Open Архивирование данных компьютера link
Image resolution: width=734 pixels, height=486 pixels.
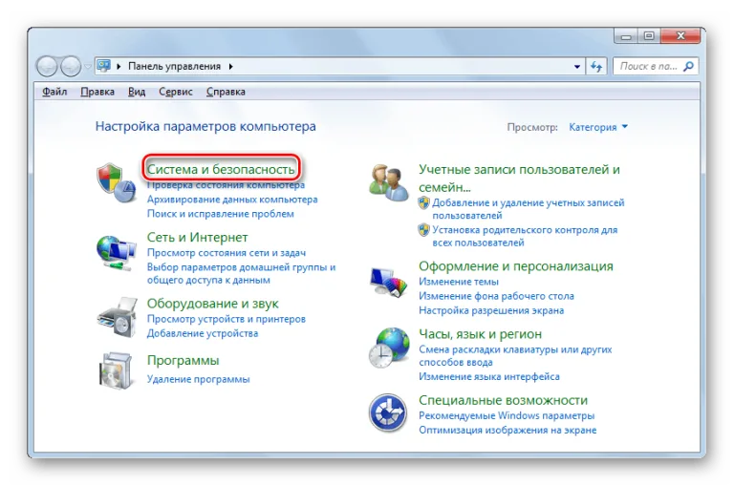(x=232, y=200)
